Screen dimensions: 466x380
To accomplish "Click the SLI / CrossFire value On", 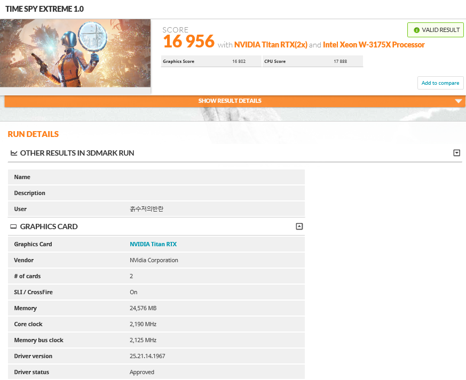I will (133, 292).
